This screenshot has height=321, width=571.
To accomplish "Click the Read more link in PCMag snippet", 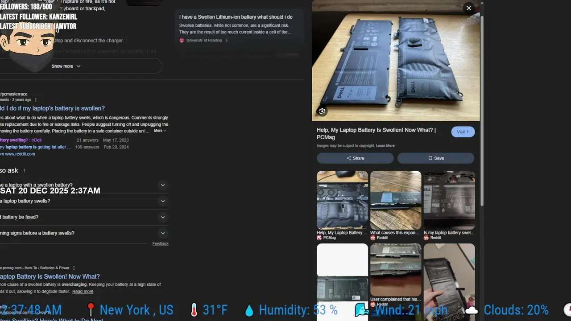I will coord(83,292).
